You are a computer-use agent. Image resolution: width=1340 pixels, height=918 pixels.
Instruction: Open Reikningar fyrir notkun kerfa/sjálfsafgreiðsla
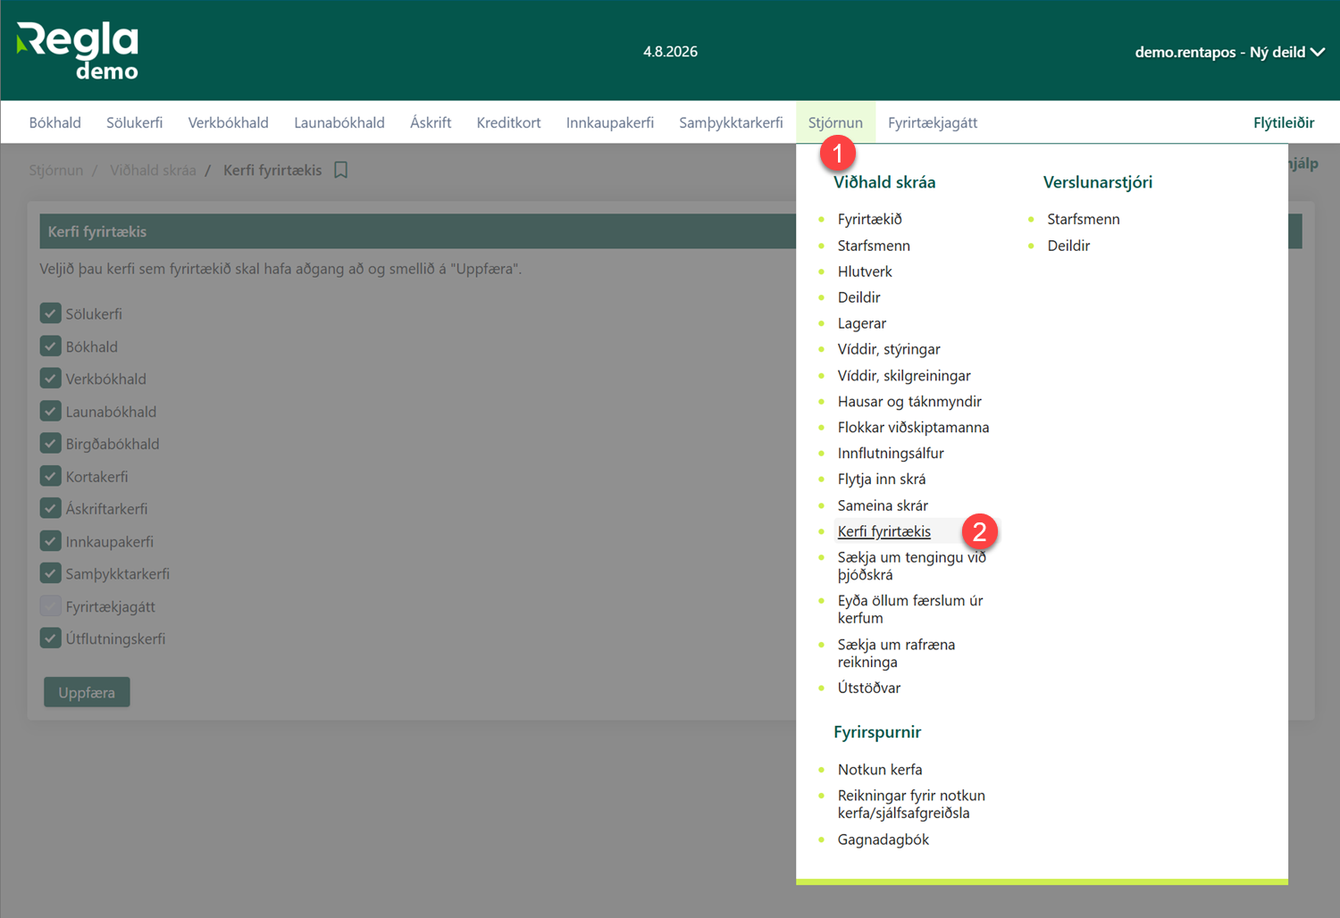pyautogui.click(x=911, y=804)
